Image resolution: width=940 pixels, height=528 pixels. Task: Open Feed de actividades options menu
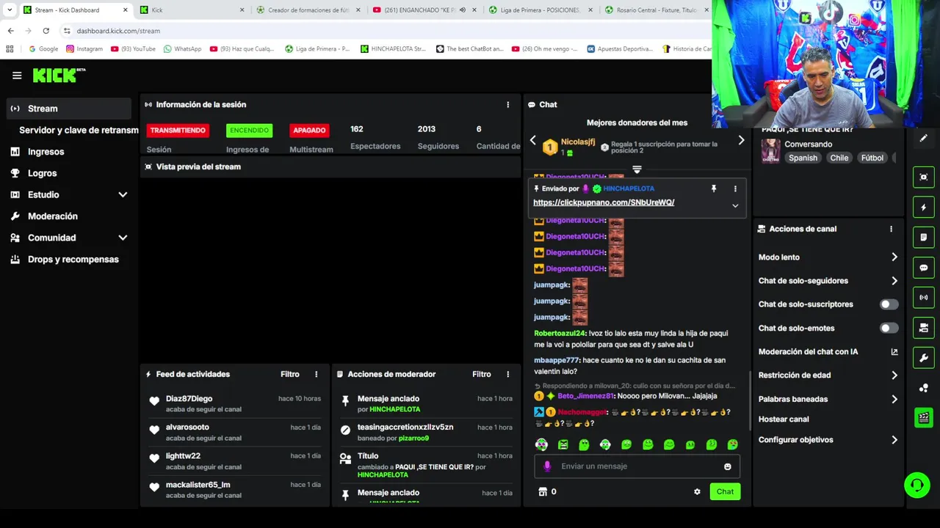(317, 374)
